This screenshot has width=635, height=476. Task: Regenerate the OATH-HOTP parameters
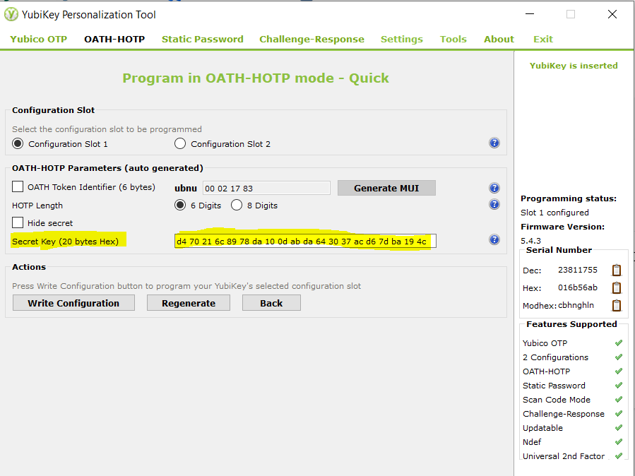(187, 302)
